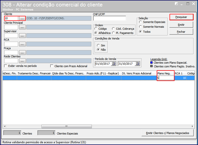
Task: Click blue Clientes com Plano Especial swatch
Action: [152, 63]
